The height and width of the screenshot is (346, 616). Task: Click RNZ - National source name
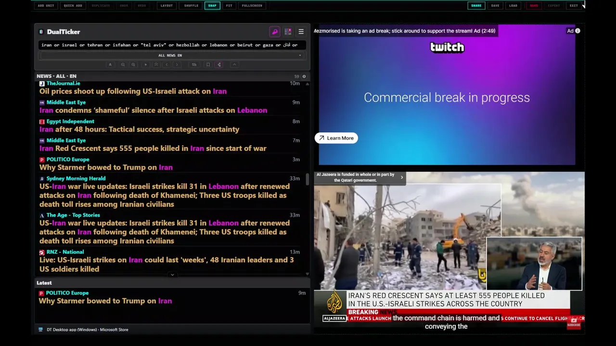[65, 252]
